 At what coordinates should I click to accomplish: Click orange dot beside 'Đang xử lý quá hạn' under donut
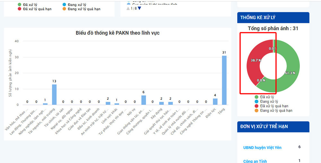click(x=256, y=111)
